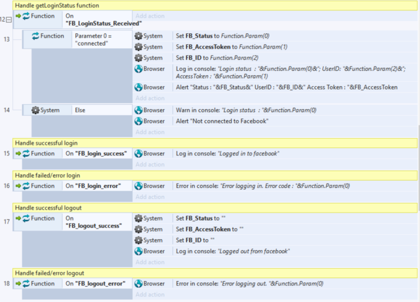The width and height of the screenshot is (420, 302).
Task: Select the Warn in console Login status action
Action: 246,110
